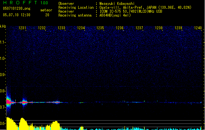This screenshot has width=205, height=130.
Task: Click the 1233 time axis marker
Action: tap(61, 28)
